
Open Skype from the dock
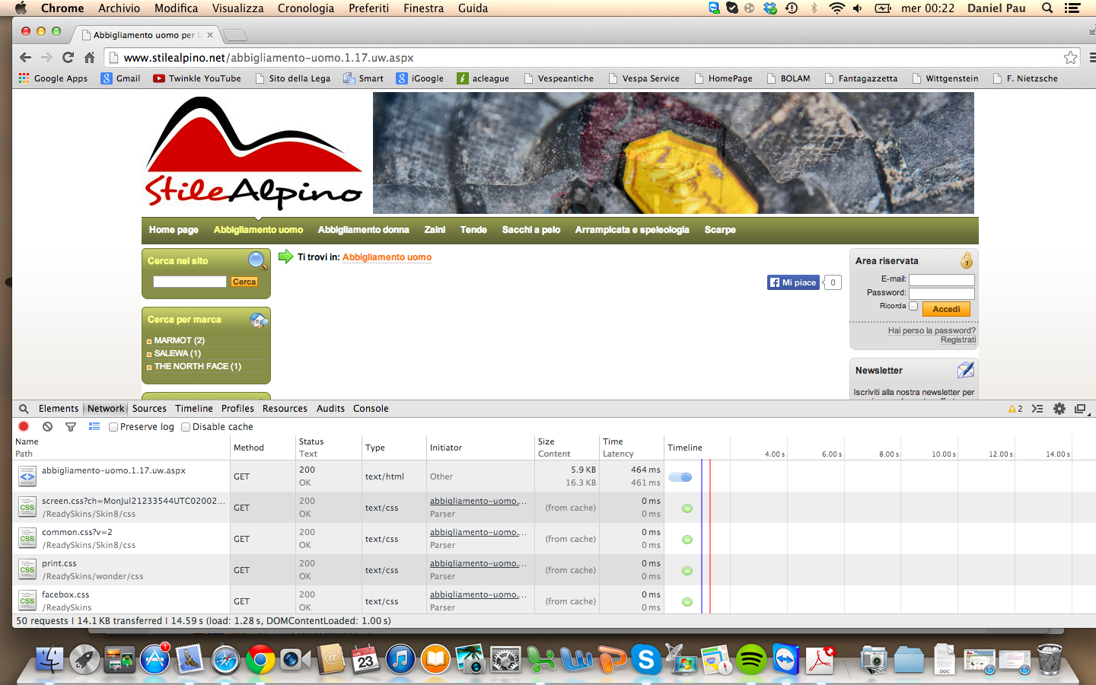(646, 659)
